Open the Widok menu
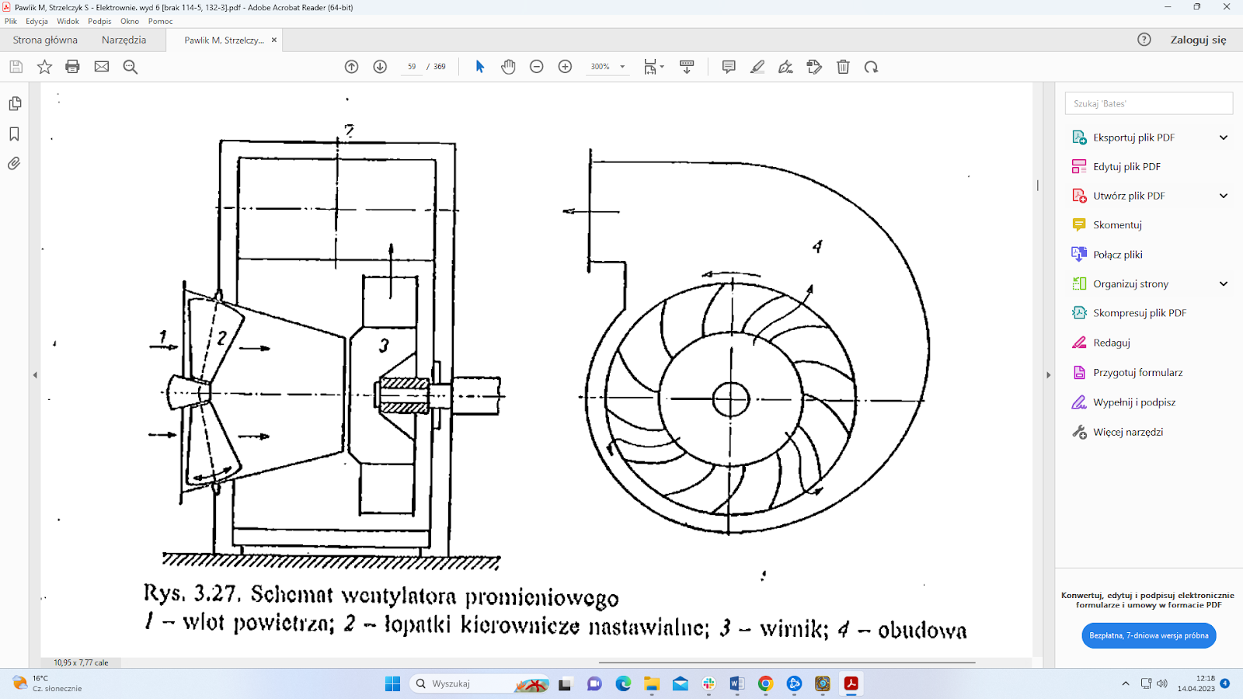Image resolution: width=1243 pixels, height=699 pixels. pos(68,22)
